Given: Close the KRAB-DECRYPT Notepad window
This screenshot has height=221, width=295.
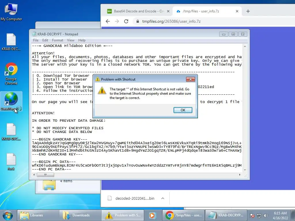Looking at the screenshot, I should coord(243,34).
